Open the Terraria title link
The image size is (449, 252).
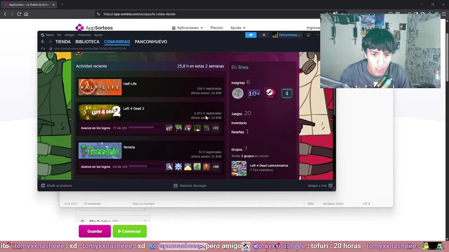129,147
